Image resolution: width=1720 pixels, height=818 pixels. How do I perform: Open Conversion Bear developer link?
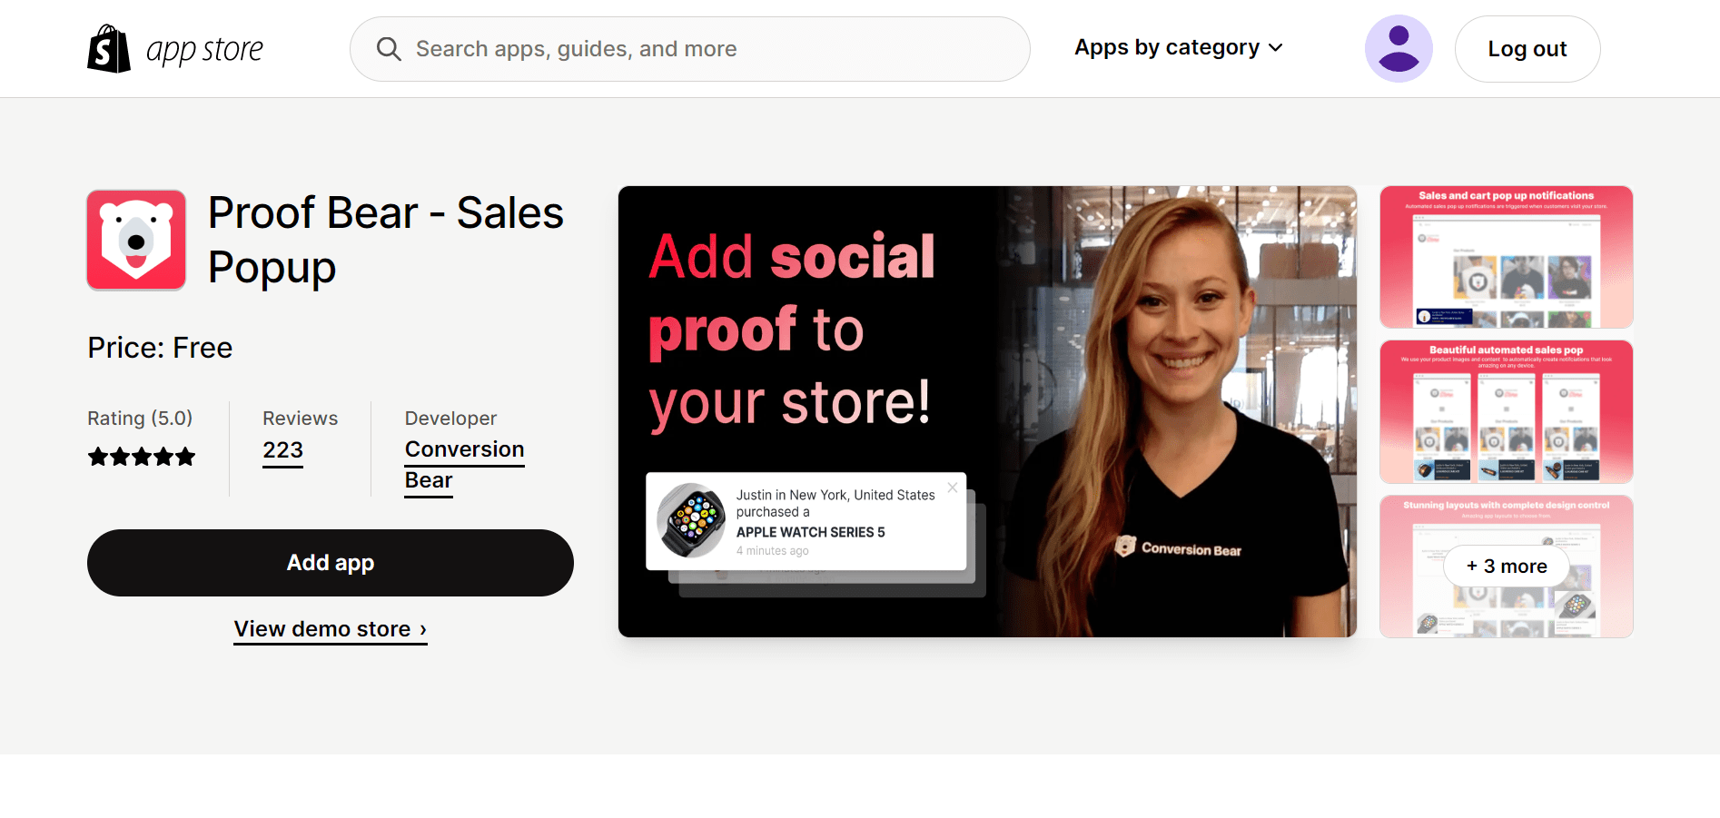click(465, 465)
